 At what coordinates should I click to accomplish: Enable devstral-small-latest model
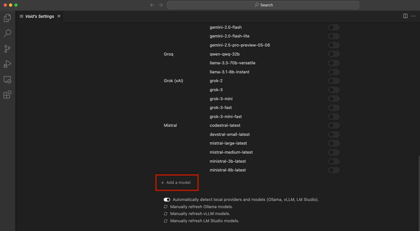[x=334, y=135]
